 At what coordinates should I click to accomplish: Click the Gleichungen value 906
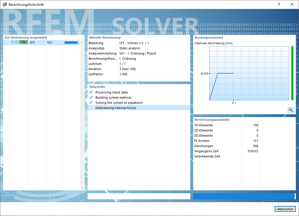coord(256,146)
